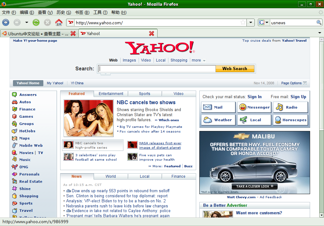Open the 书签 (B) bookmarks menu

click(82, 12)
